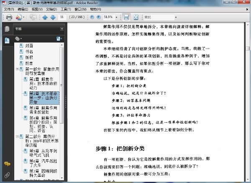Open the 工具(T) menu
Screen dimensions: 251x183
66,9
